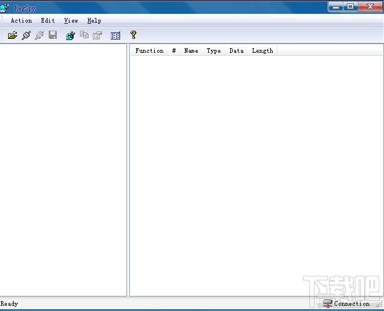384x311 pixels.
Task: Open the Action menu
Action: 21,20
